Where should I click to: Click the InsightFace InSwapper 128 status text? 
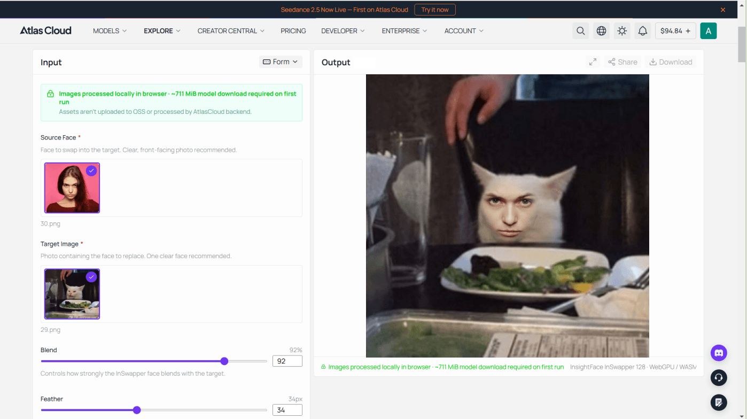click(x=633, y=367)
